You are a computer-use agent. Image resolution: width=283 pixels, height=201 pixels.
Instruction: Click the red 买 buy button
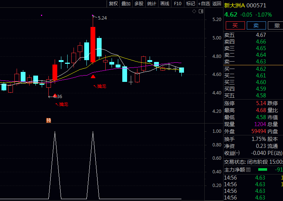tap(235, 25)
